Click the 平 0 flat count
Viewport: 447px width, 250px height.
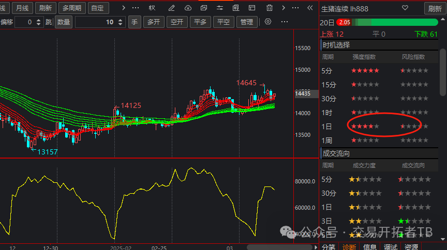click(x=379, y=35)
